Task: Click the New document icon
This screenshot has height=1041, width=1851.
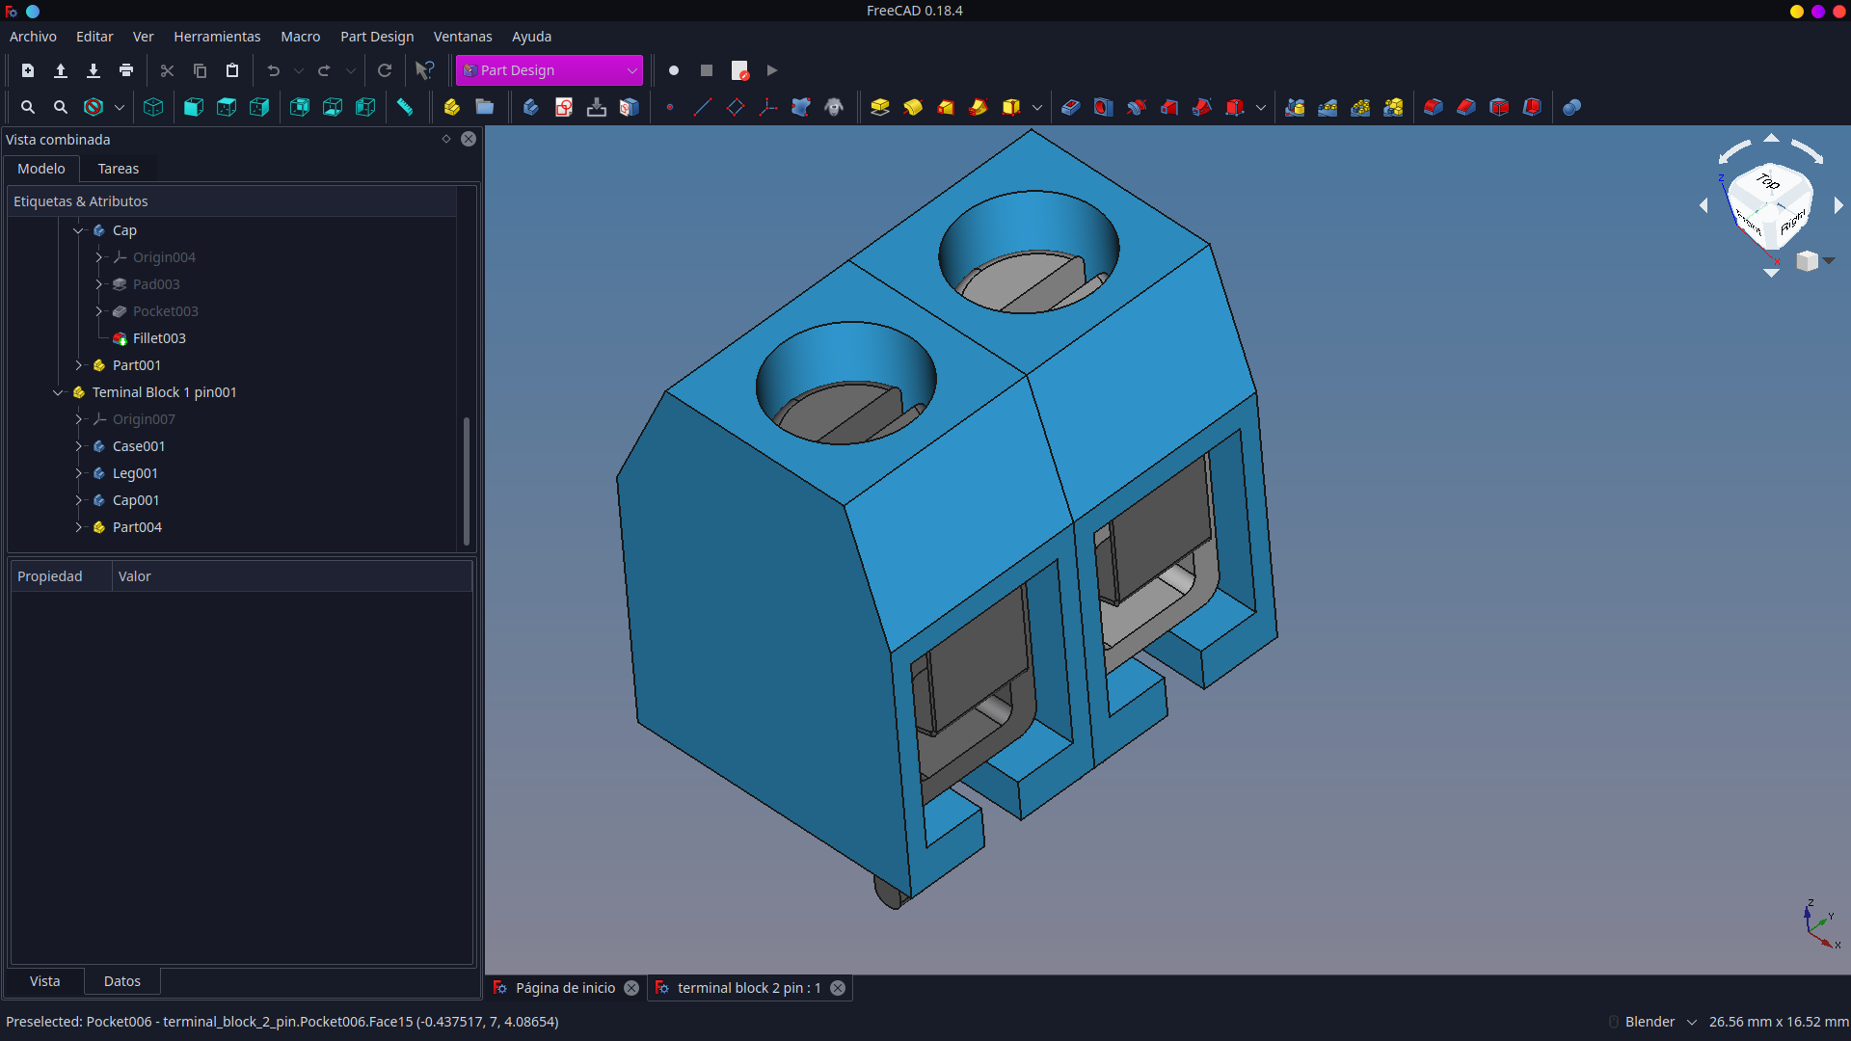Action: (x=28, y=70)
